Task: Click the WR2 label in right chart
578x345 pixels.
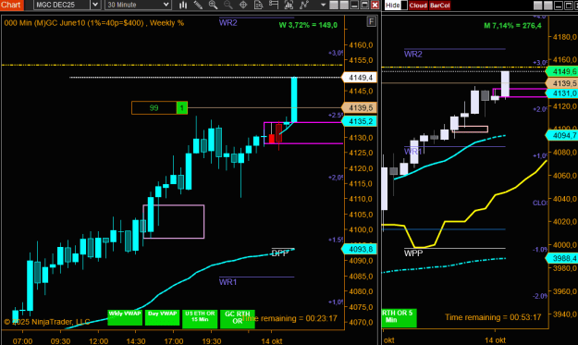Action: [x=413, y=55]
